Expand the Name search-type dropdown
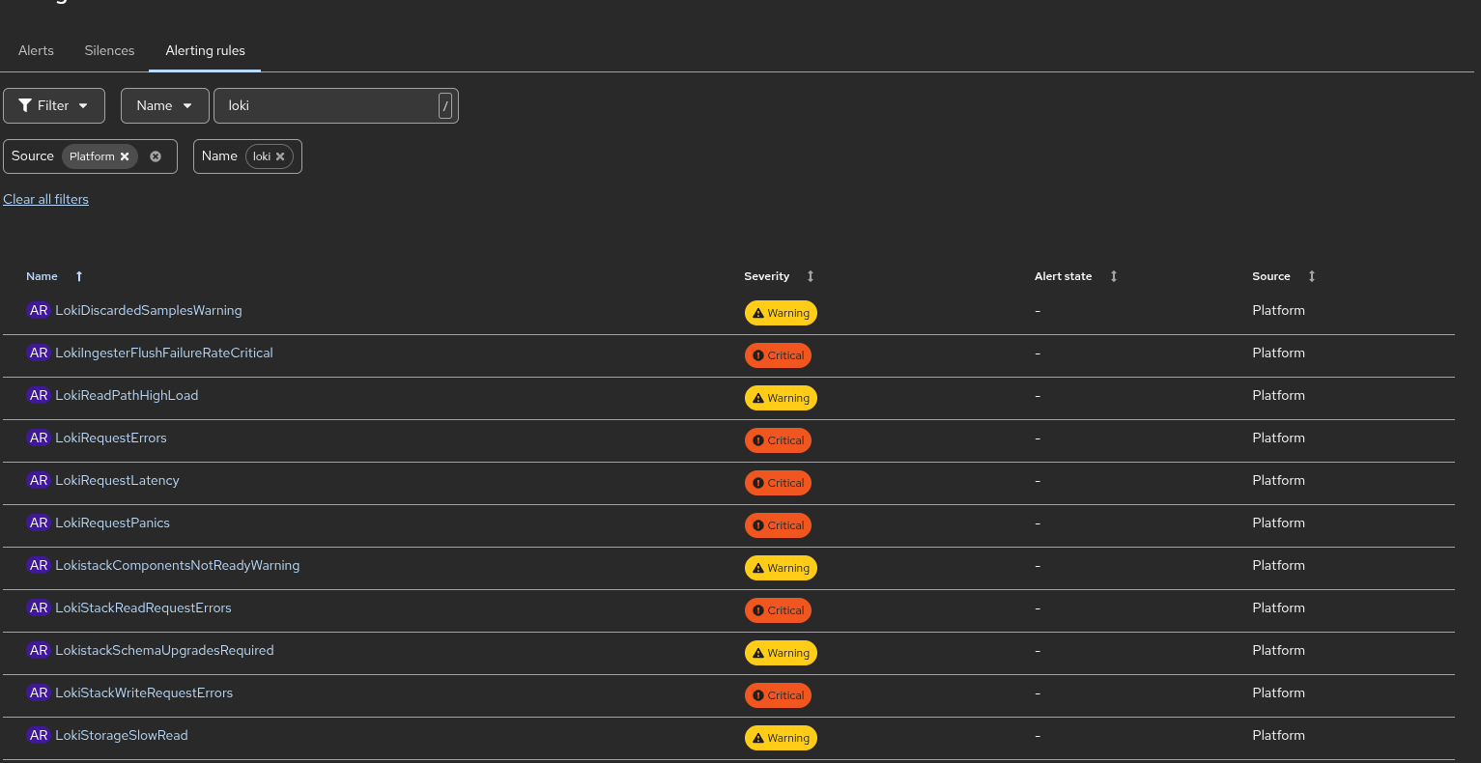The height and width of the screenshot is (763, 1481). pyautogui.click(x=164, y=106)
